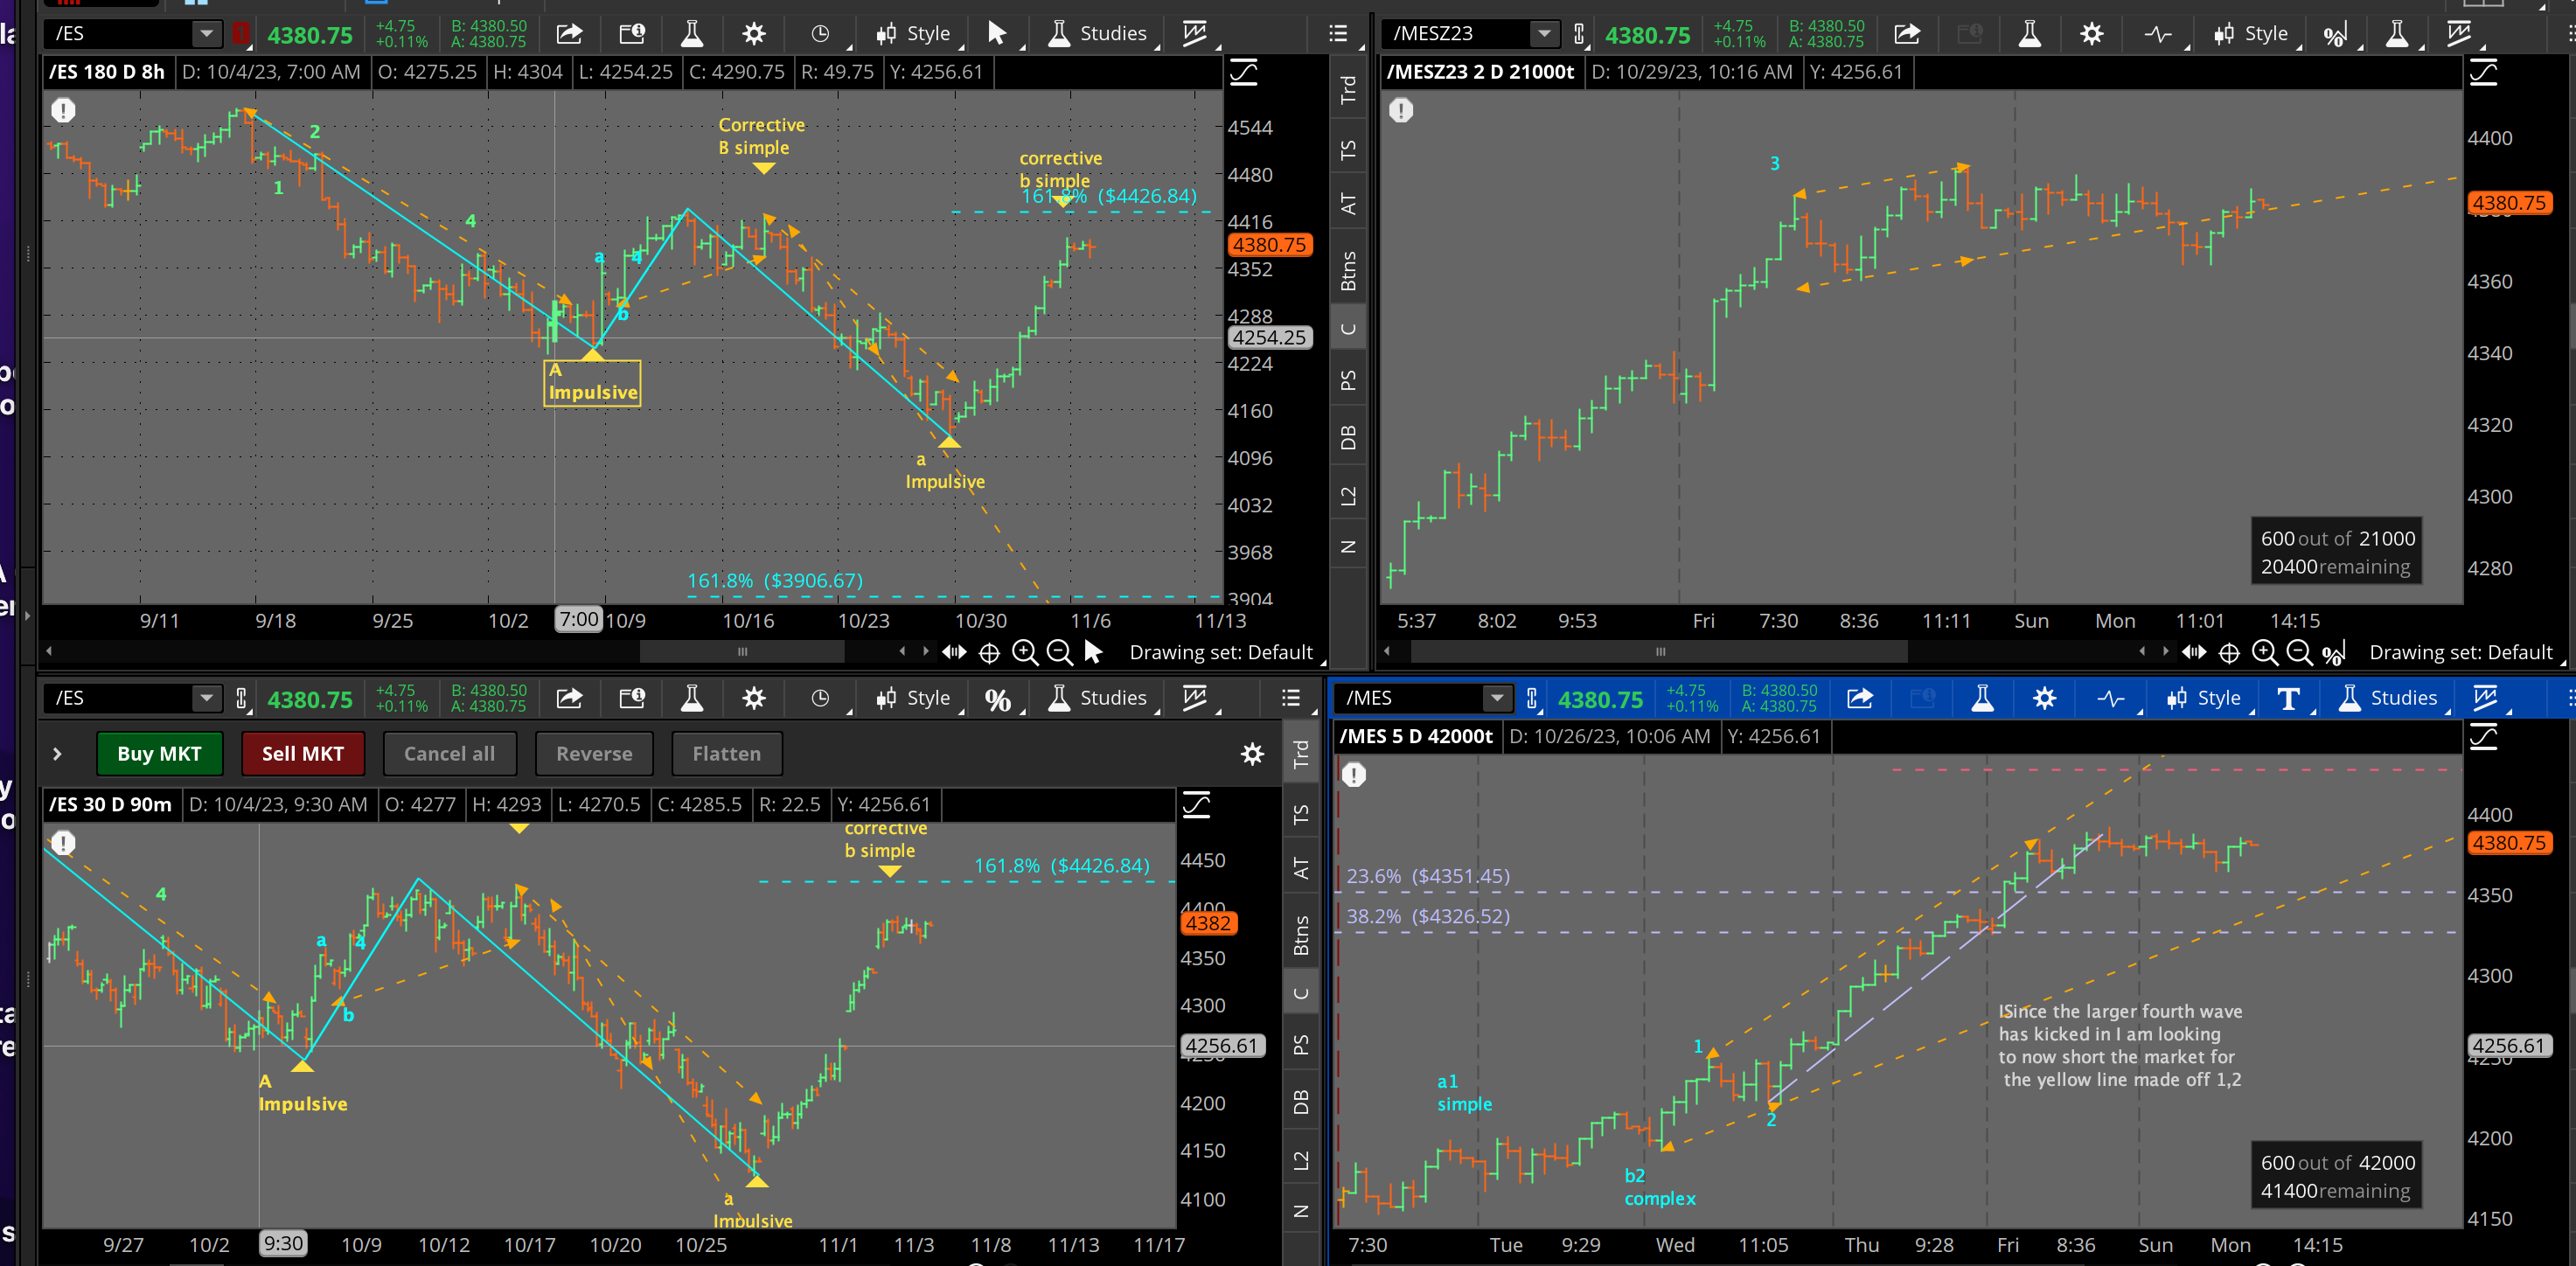2576x1266 pixels.
Task: Open edit studies flask on /ES 180 D chart
Action: click(x=692, y=34)
